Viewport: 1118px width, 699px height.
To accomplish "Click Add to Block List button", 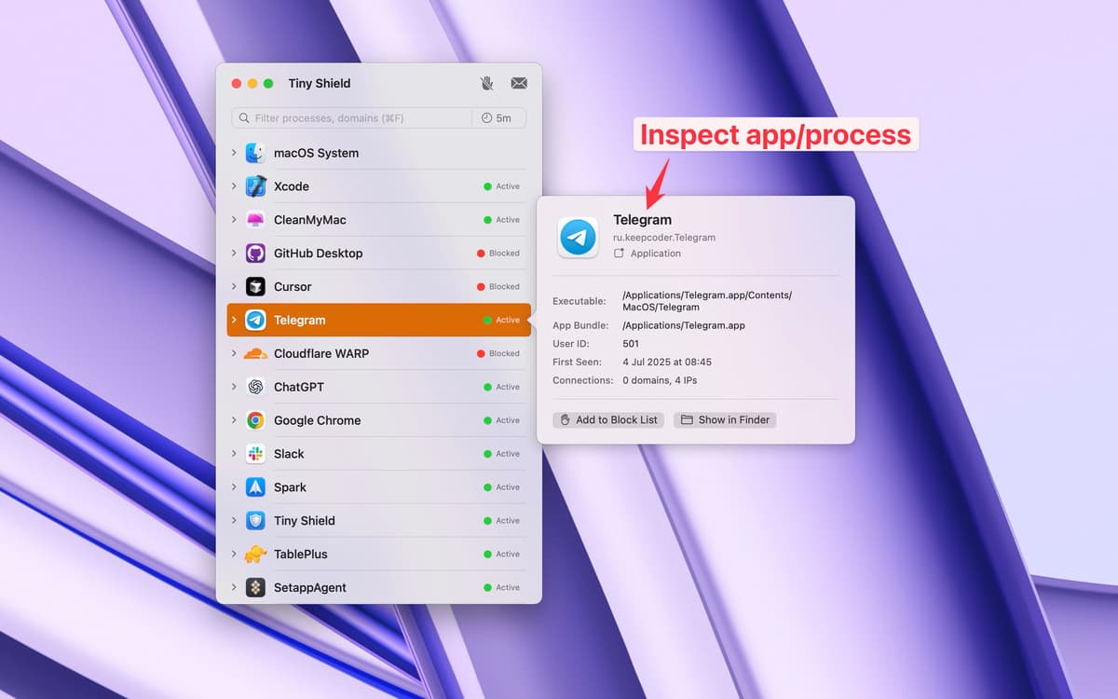I will click(x=608, y=420).
